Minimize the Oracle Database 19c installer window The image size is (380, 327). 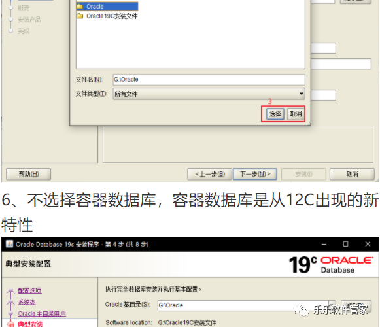pyautogui.click(x=324, y=244)
